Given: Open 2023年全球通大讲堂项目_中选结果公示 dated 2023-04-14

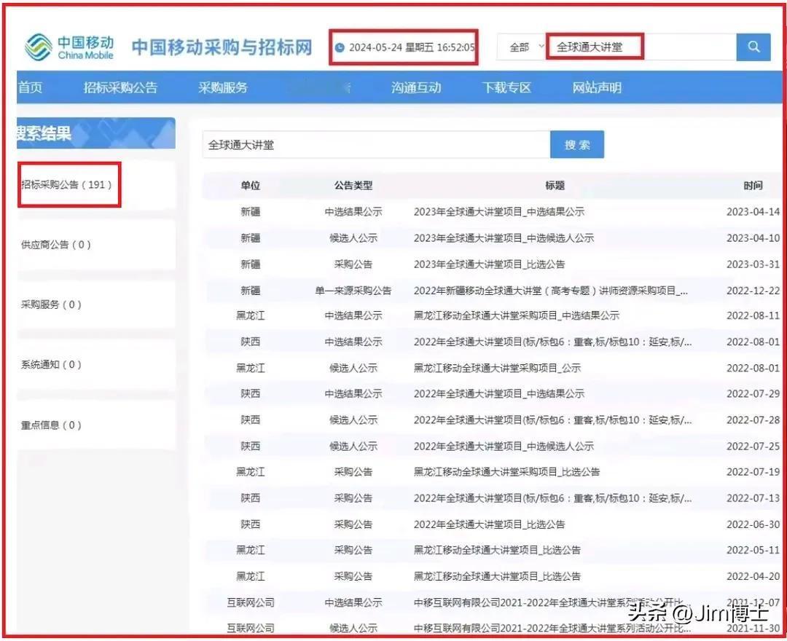Looking at the screenshot, I should click(499, 212).
